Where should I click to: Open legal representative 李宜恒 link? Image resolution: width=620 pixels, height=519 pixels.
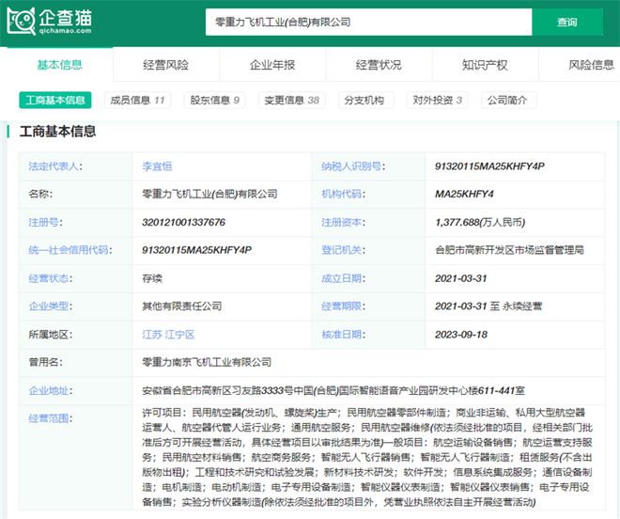tap(158, 166)
